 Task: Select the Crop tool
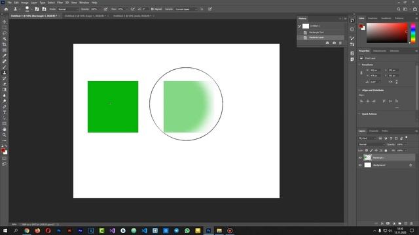coord(5,44)
